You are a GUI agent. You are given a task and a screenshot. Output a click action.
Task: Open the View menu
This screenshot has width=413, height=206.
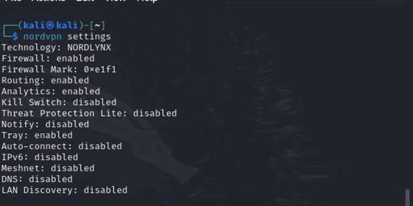[x=116, y=1]
